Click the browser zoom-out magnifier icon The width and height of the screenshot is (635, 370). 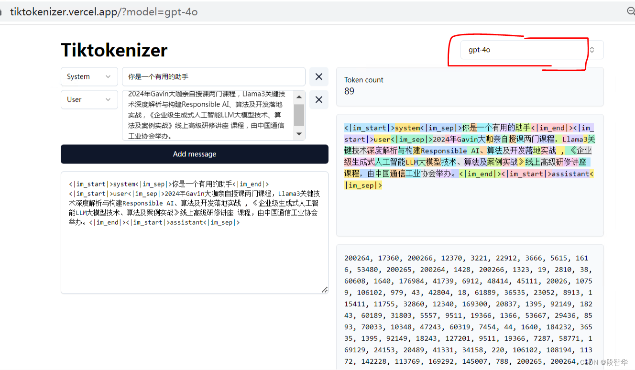tap(631, 11)
